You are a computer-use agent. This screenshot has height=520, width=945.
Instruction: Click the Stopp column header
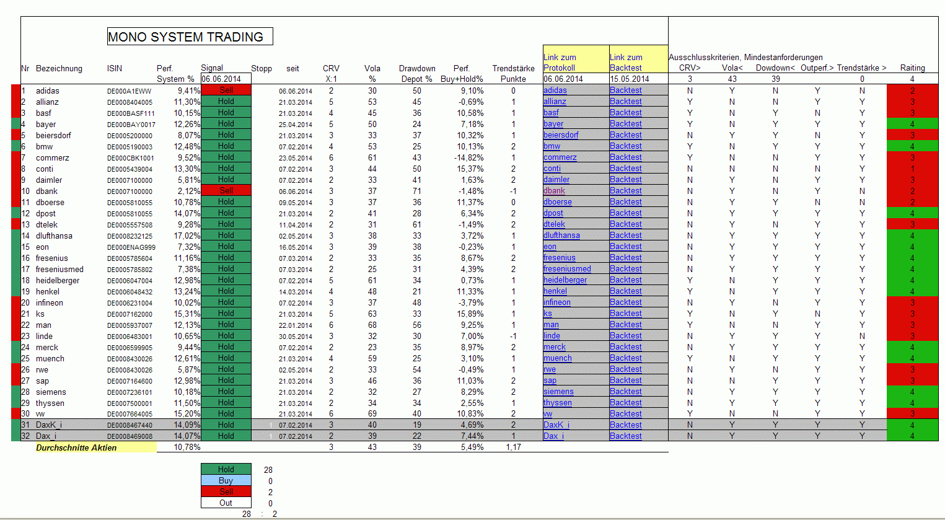[x=262, y=68]
